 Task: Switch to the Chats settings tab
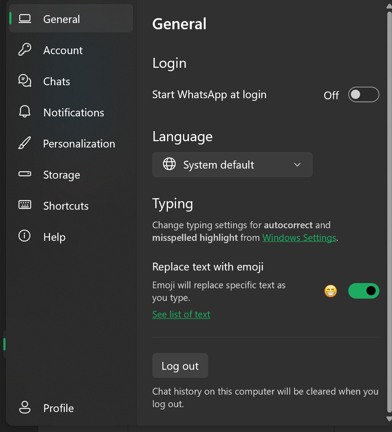[x=71, y=81]
